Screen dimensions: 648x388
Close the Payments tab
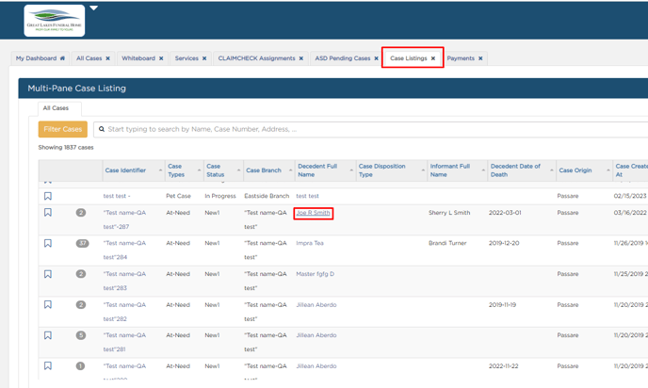[x=480, y=58]
